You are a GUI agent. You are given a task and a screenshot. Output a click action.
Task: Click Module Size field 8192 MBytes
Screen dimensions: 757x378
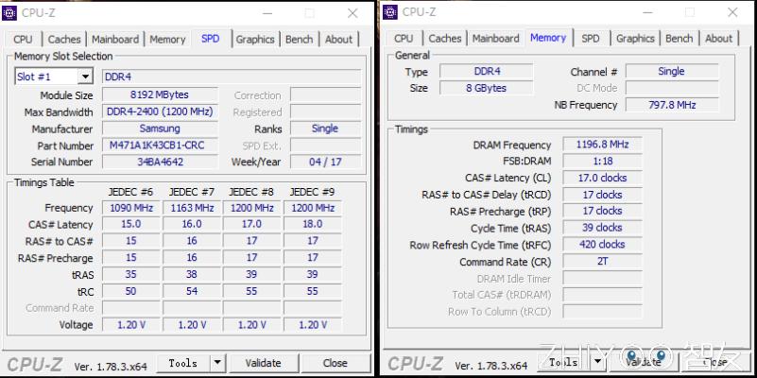[x=160, y=94]
